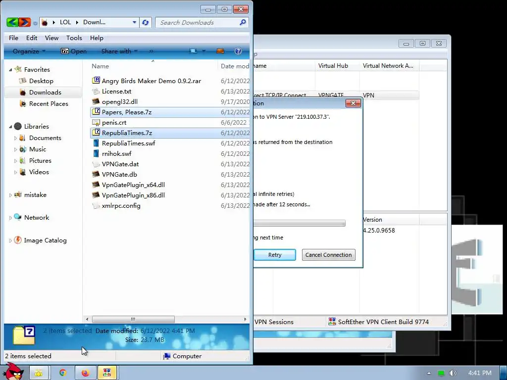
Task: Open Chrome from the taskbar
Action: click(x=62, y=373)
